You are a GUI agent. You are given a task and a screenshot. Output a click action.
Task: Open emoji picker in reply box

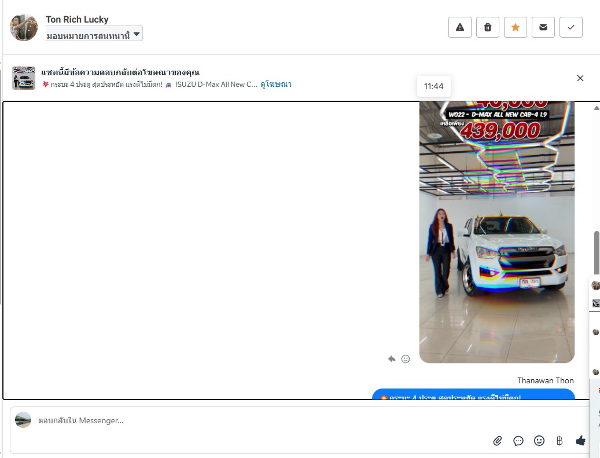coord(539,441)
